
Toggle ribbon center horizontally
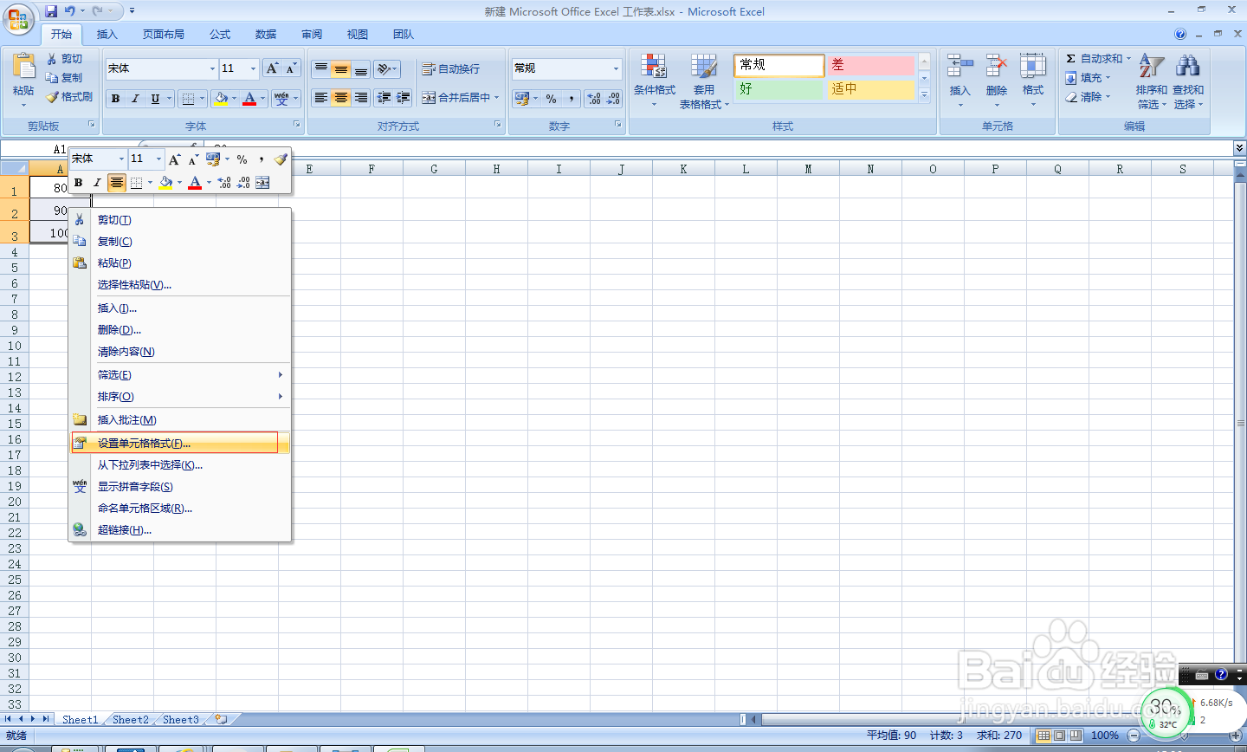pyautogui.click(x=341, y=98)
